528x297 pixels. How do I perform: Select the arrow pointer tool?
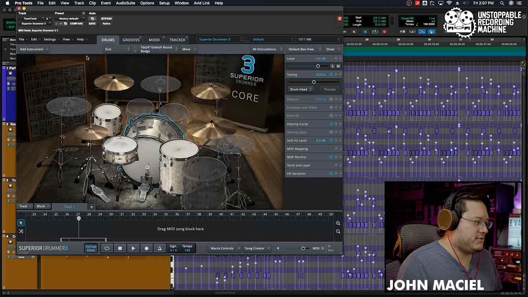pyautogui.click(x=21, y=223)
